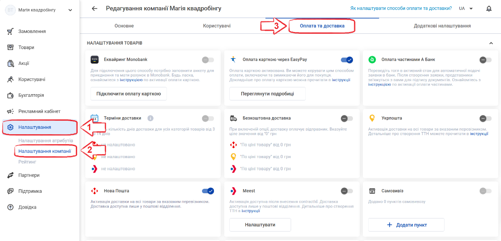Enable the Укрпошта delivery toggle
The width and height of the screenshot is (501, 241).
click(x=486, y=118)
